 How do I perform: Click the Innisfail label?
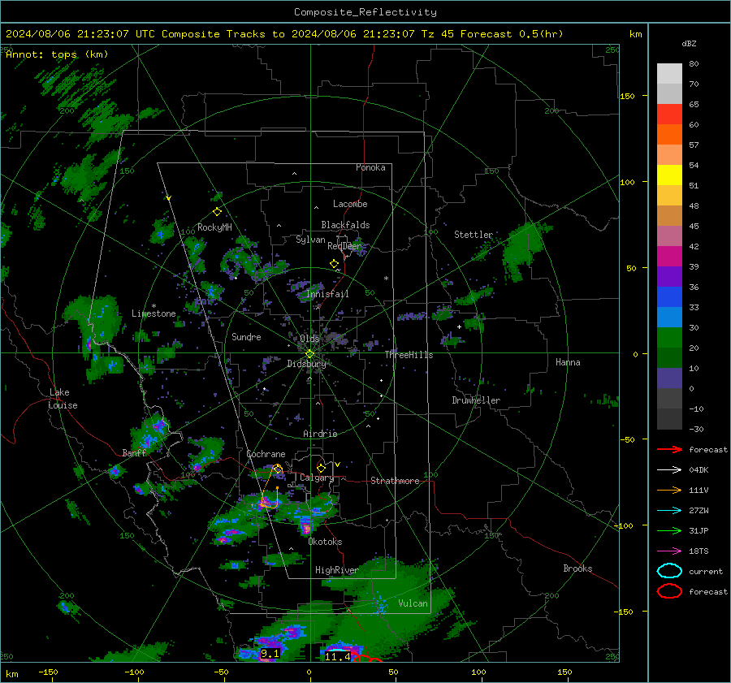tap(327, 294)
